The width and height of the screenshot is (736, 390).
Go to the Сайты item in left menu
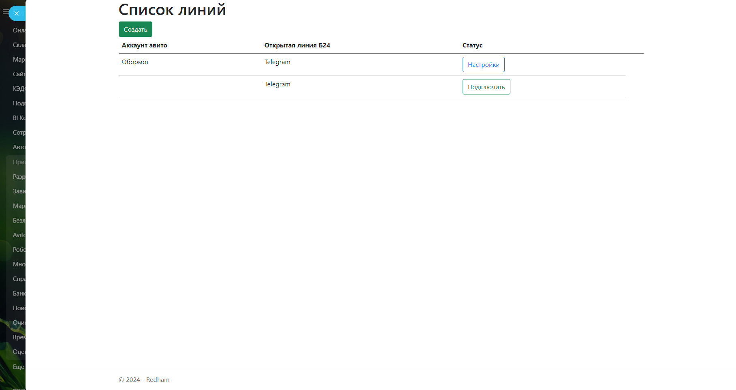click(x=19, y=74)
